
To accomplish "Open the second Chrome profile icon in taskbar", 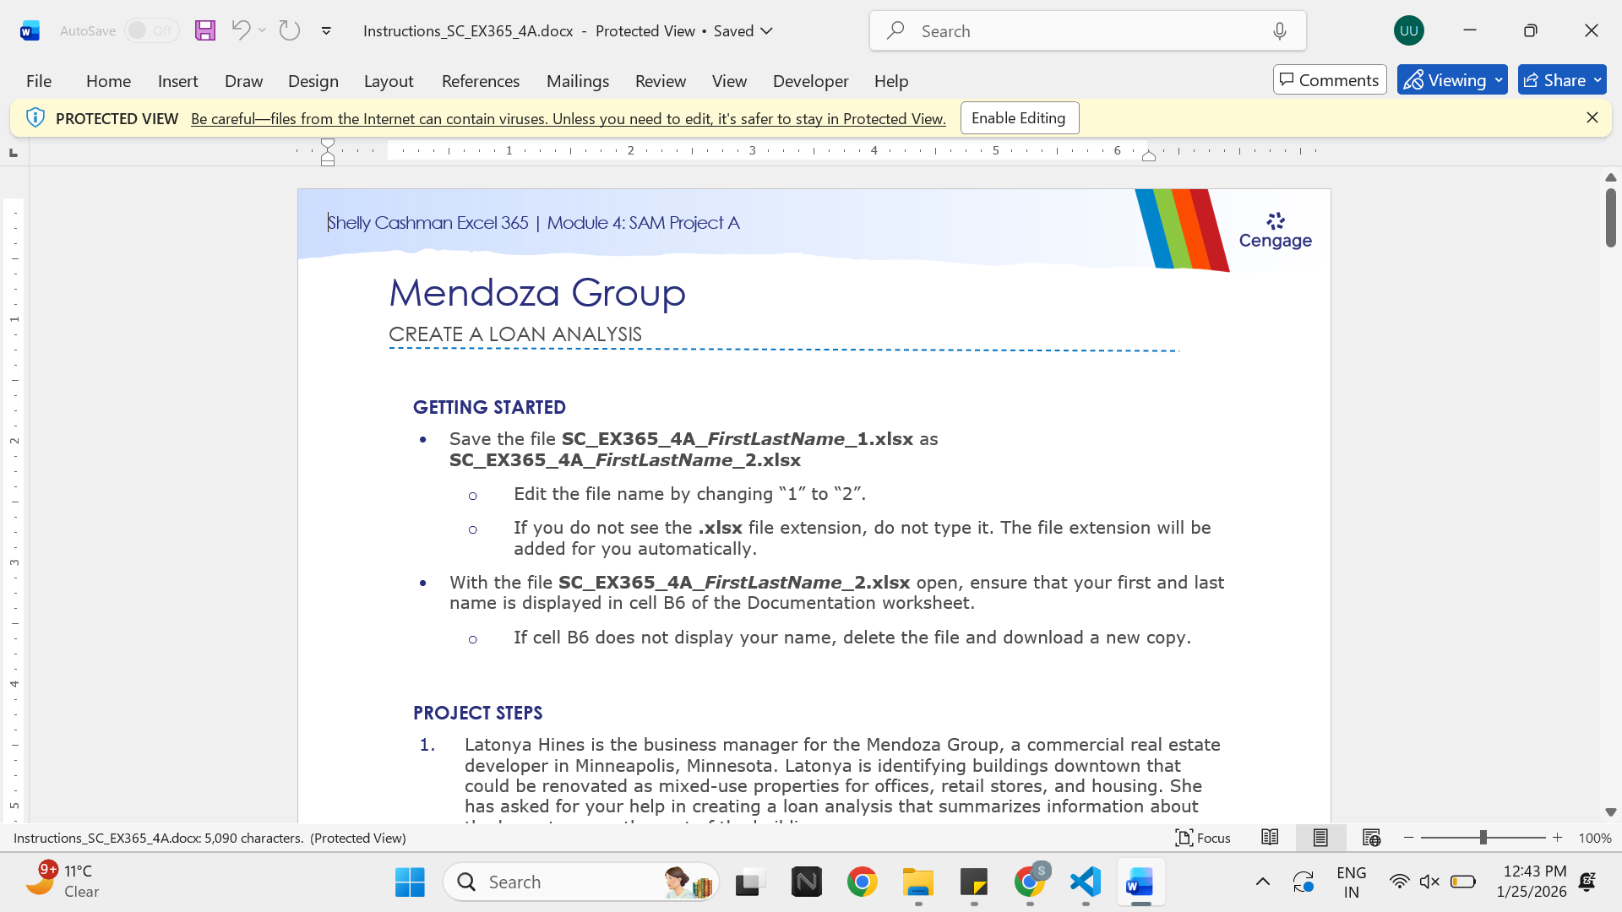I will click(1031, 882).
